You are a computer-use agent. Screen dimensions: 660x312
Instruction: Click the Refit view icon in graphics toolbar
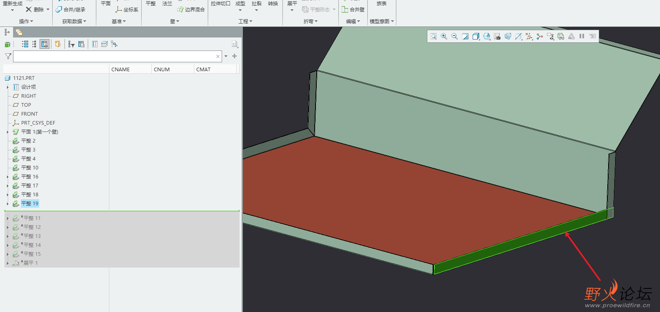pos(433,36)
